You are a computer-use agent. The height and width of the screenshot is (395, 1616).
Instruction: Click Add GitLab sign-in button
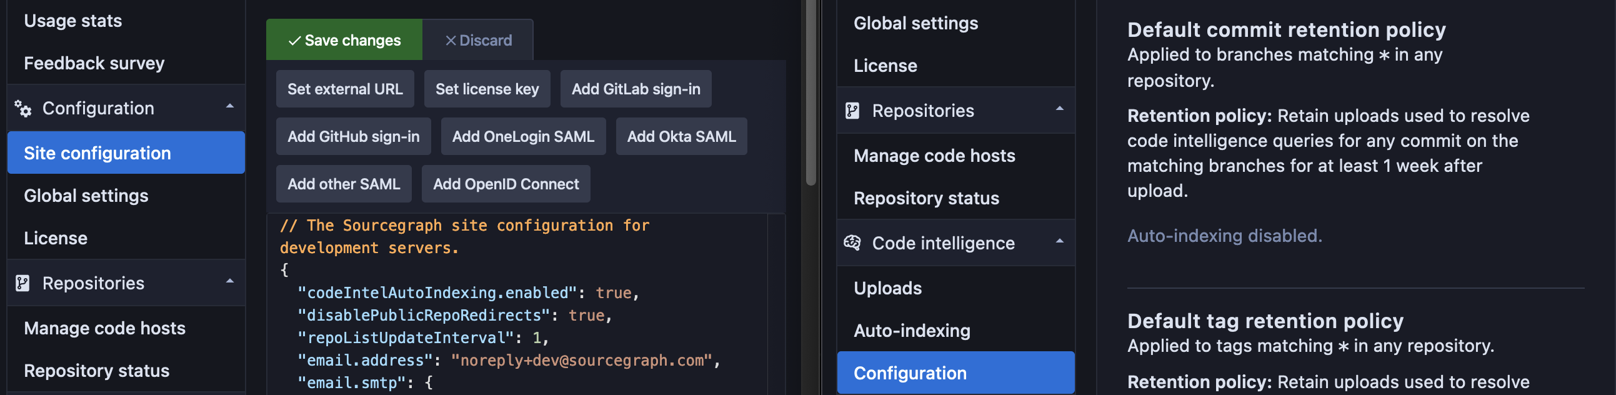(x=636, y=89)
